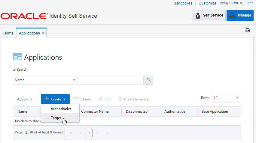Go to the next page arrow

[x=98, y=133]
